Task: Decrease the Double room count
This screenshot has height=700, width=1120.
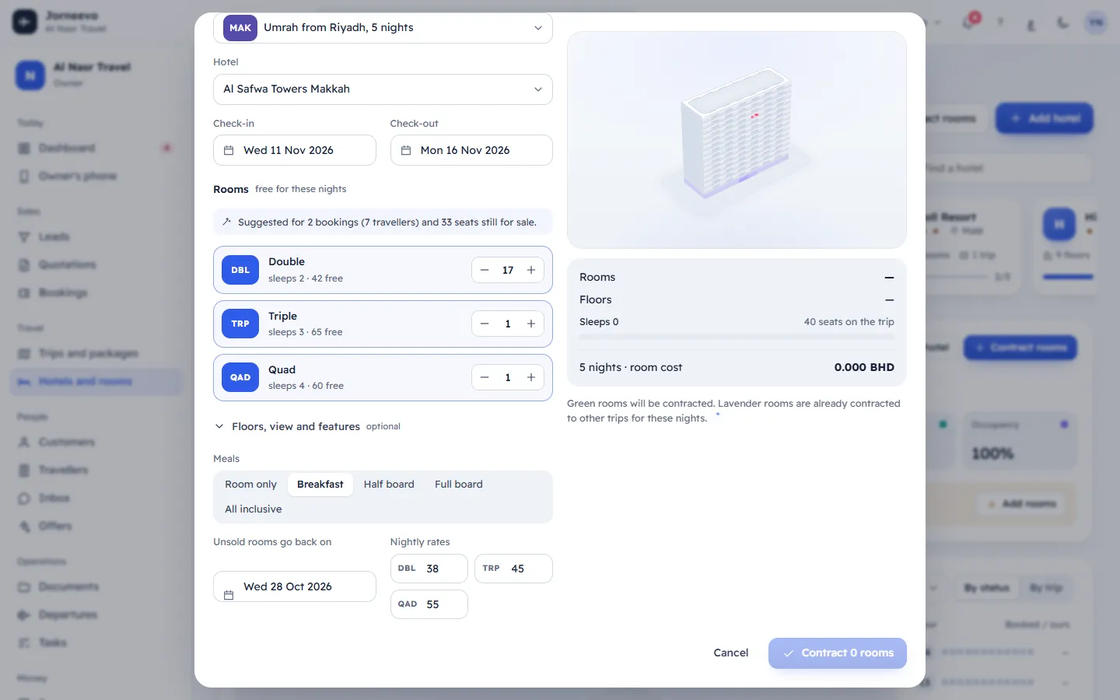Action: pyautogui.click(x=485, y=270)
